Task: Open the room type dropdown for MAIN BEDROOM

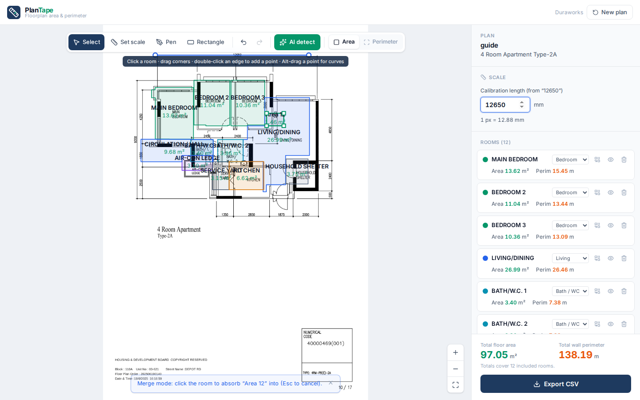Action: 570,160
